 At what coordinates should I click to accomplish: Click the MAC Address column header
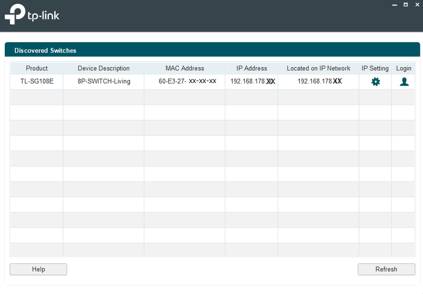click(185, 68)
